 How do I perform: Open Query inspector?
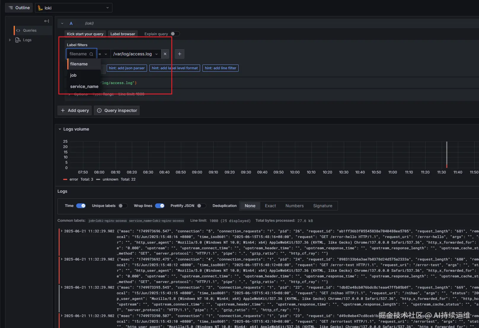pyautogui.click(x=117, y=110)
